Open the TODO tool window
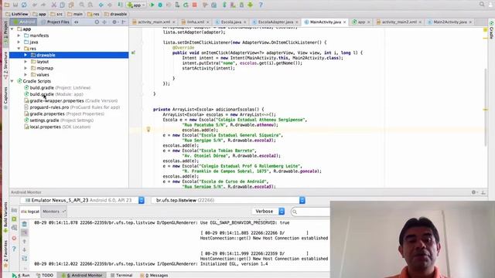This screenshot has width=495, height=278. coord(45,275)
